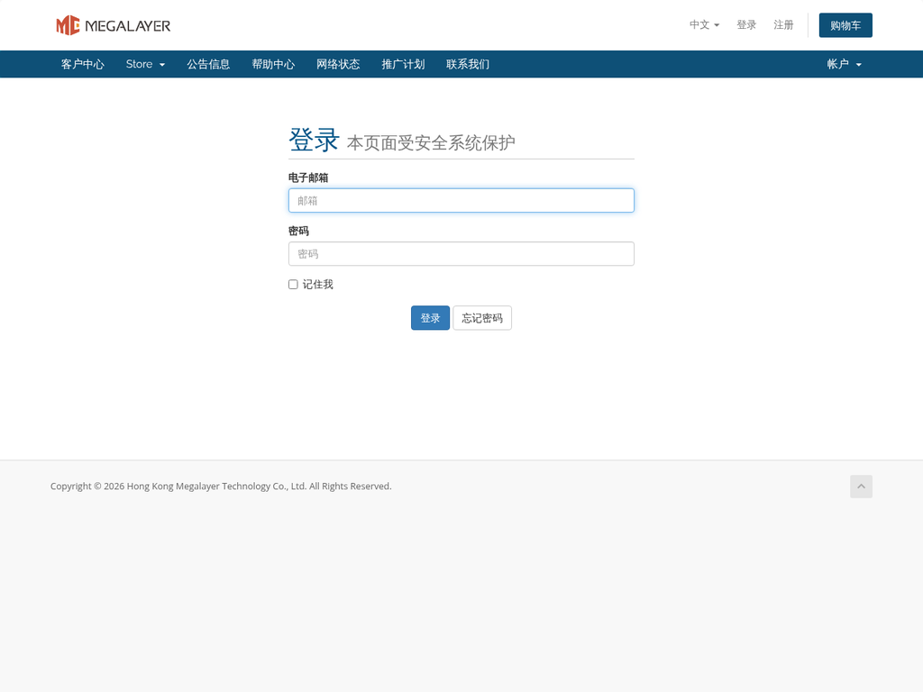The image size is (923, 692).
Task: Click the scroll-to-top chevron button
Action: coord(861,486)
